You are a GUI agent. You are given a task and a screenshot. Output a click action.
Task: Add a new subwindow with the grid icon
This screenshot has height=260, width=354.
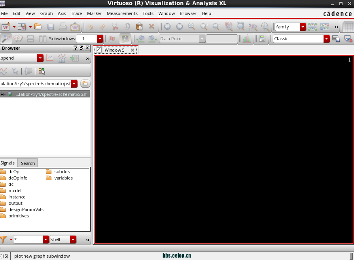pyautogui.click(x=22, y=27)
